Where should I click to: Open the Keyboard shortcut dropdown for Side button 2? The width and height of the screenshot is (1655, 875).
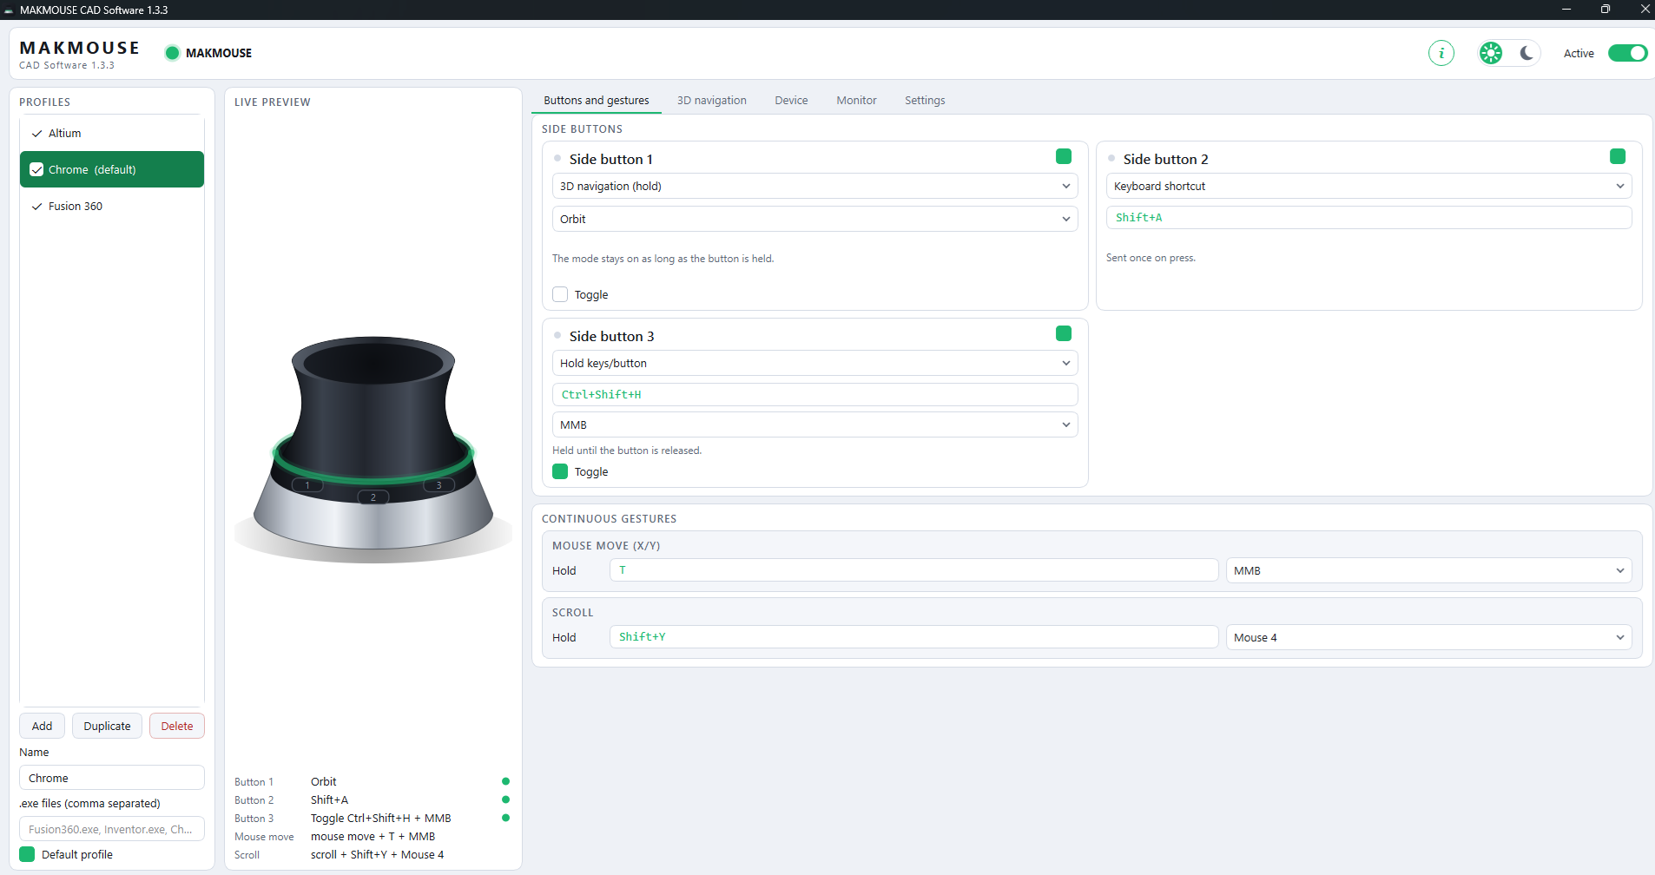(x=1368, y=186)
